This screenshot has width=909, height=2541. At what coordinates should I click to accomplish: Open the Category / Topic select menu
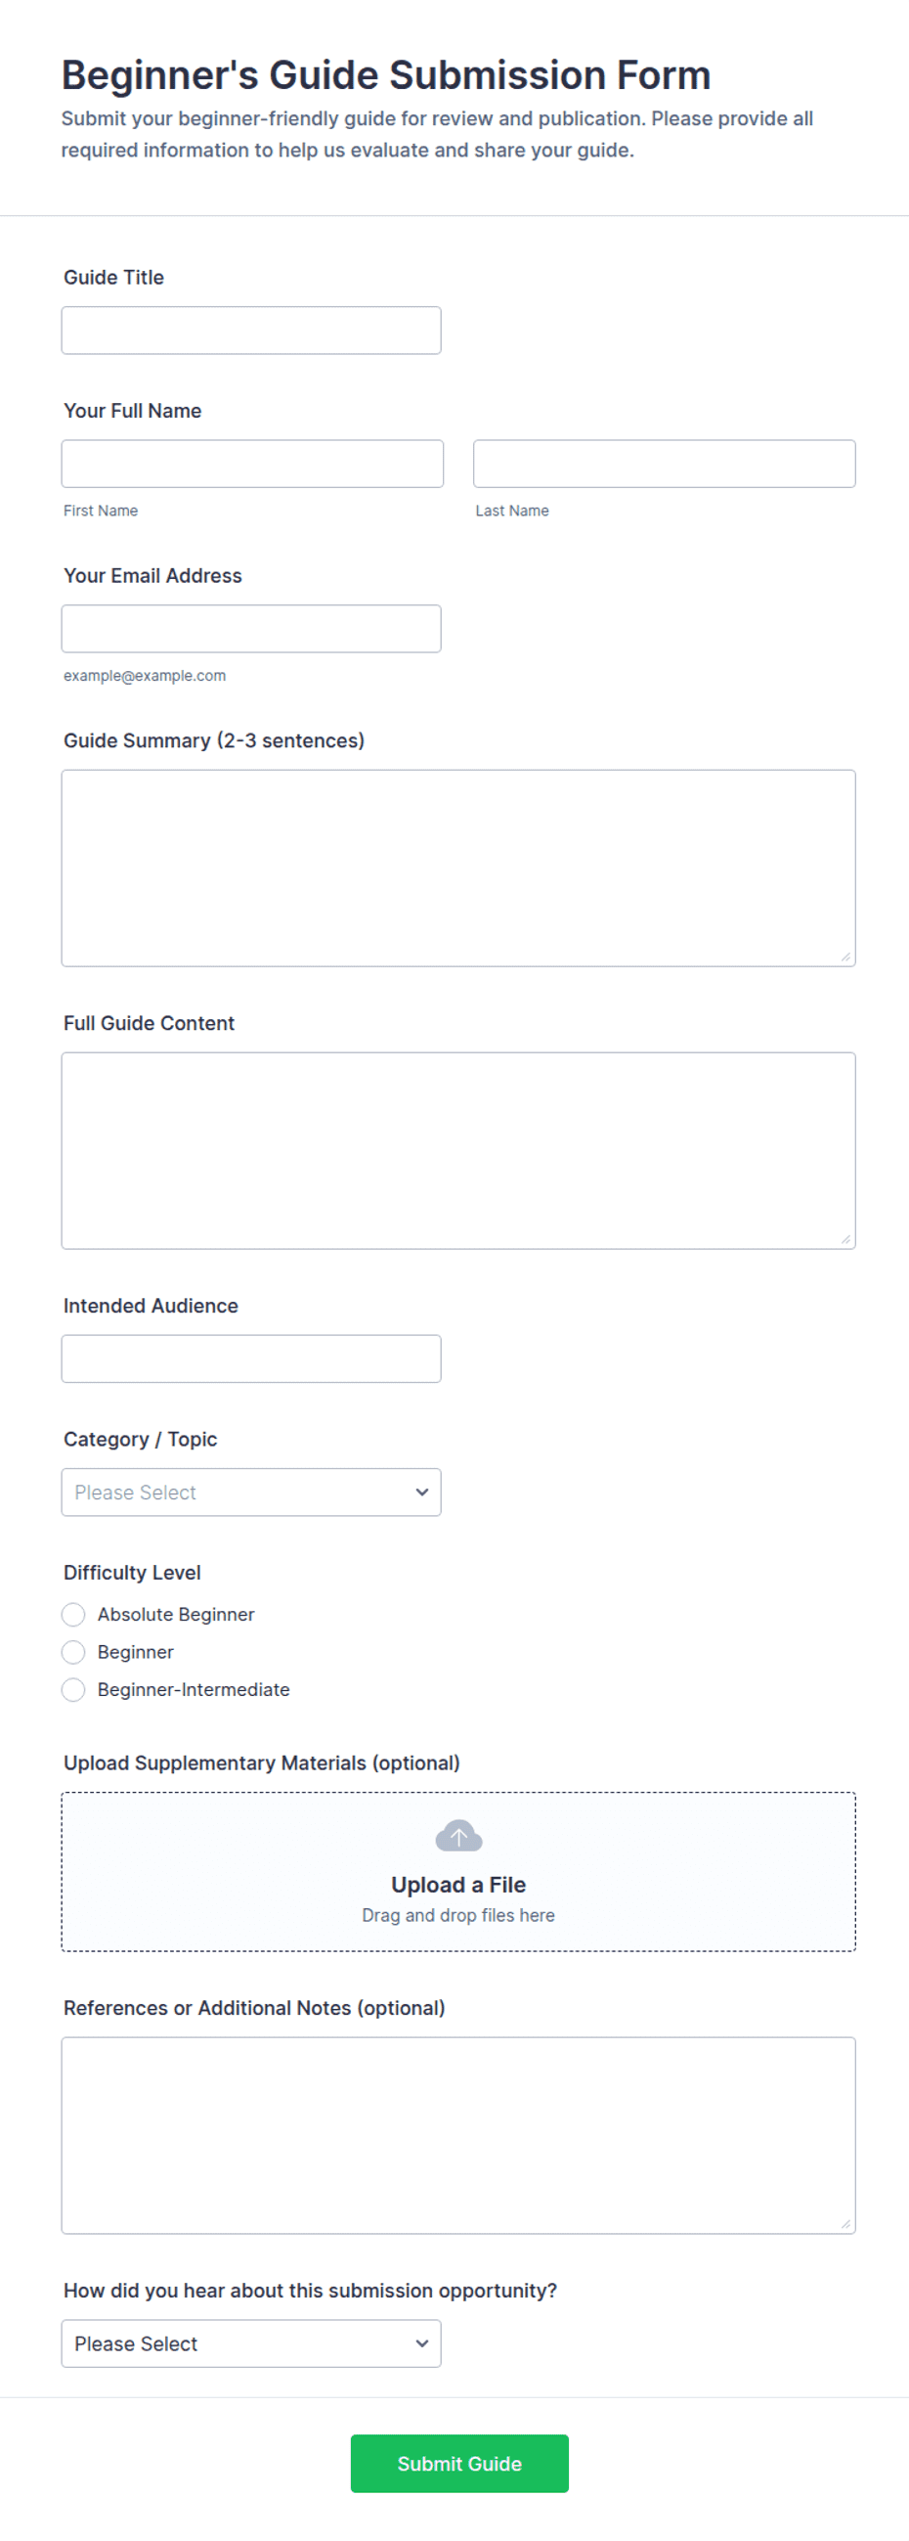[x=251, y=1492]
